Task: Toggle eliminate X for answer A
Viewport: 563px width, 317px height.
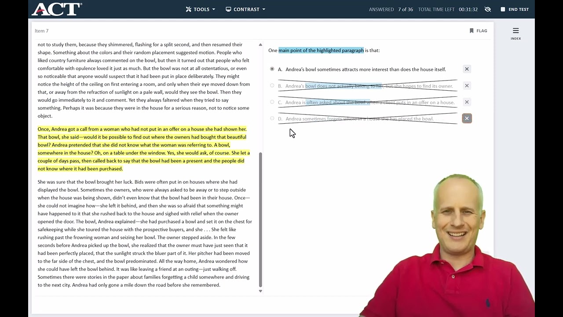Action: click(x=467, y=69)
